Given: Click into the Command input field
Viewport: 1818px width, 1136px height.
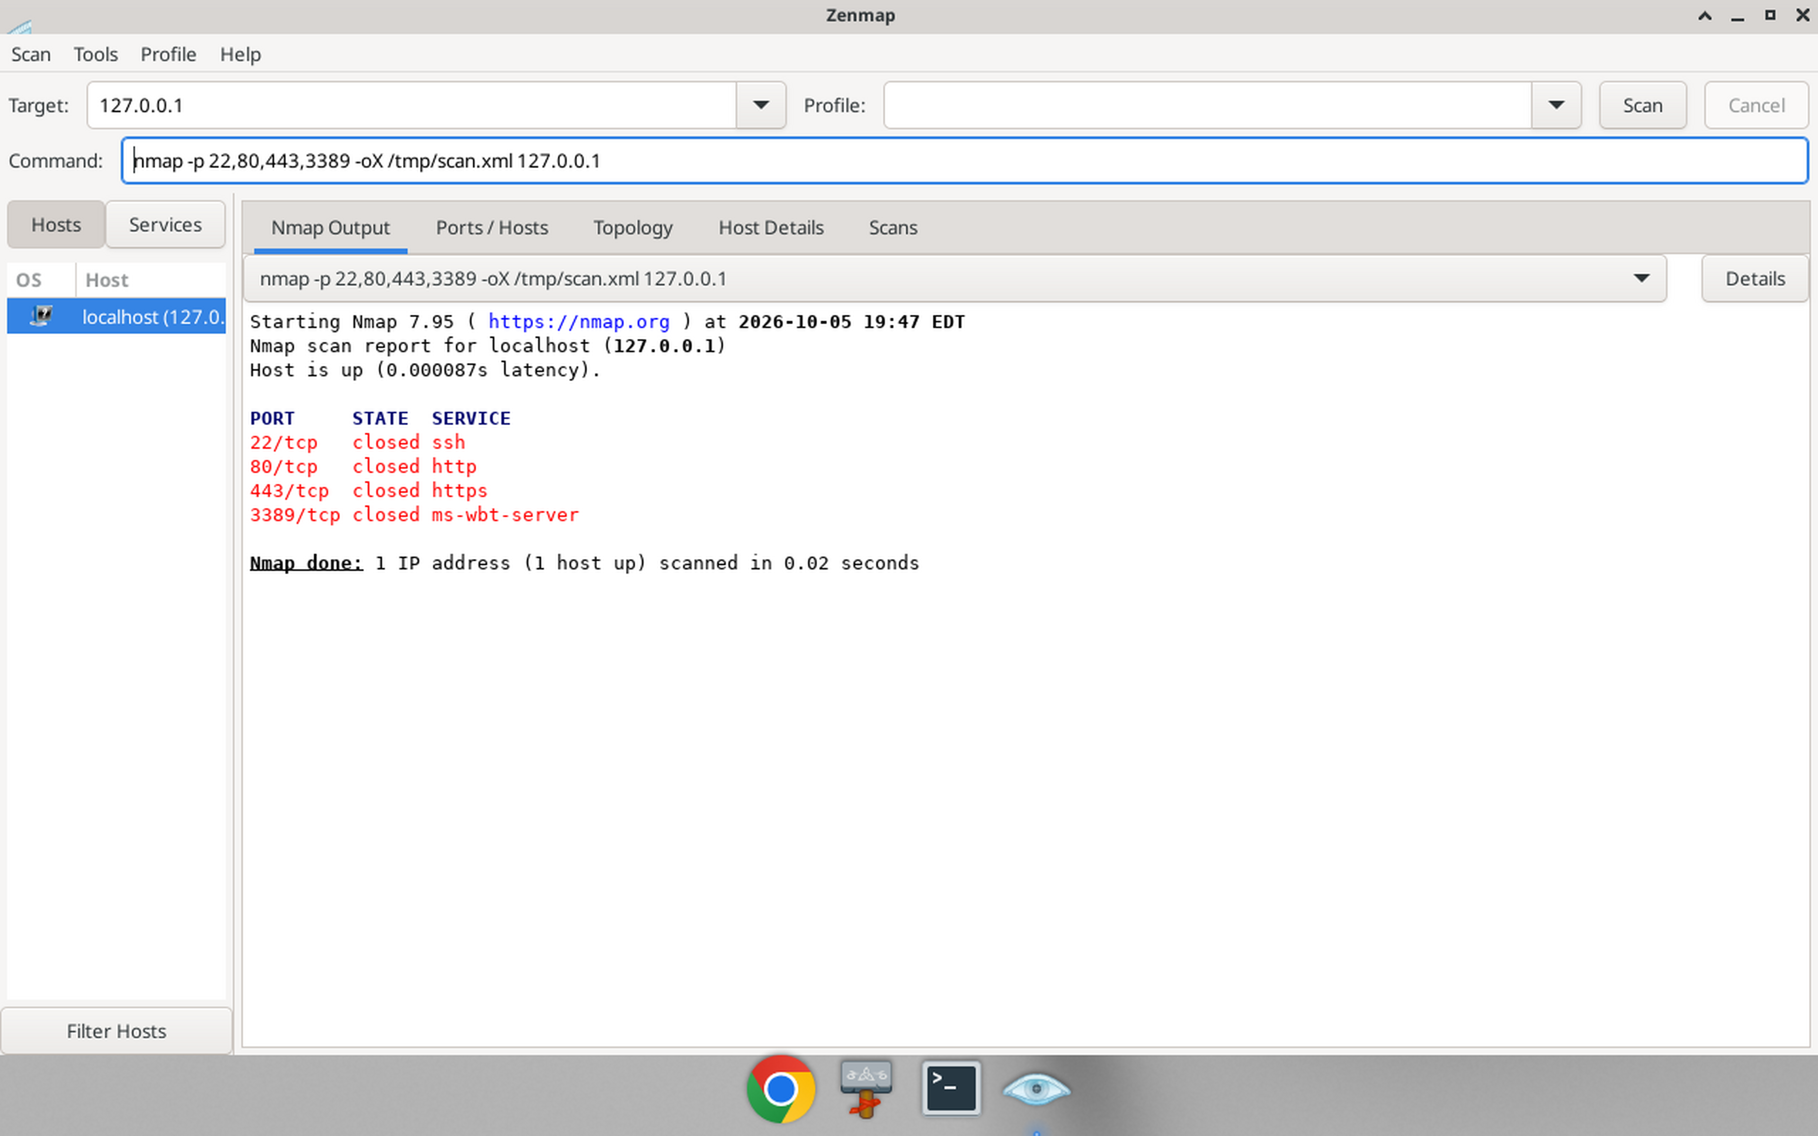Looking at the screenshot, I should tap(964, 161).
